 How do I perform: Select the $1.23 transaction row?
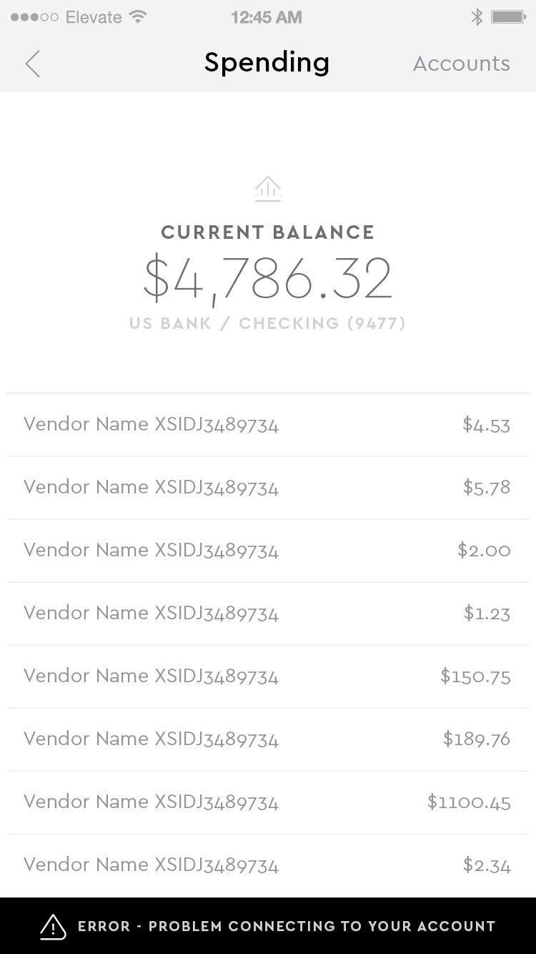pos(268,614)
